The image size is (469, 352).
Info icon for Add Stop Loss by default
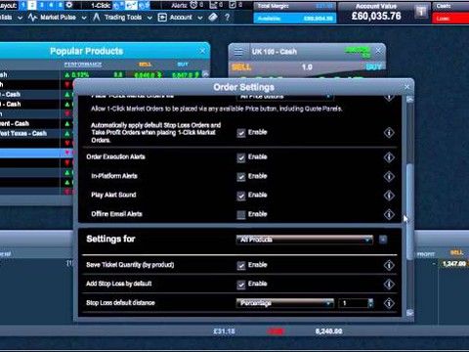pyautogui.click(x=389, y=284)
